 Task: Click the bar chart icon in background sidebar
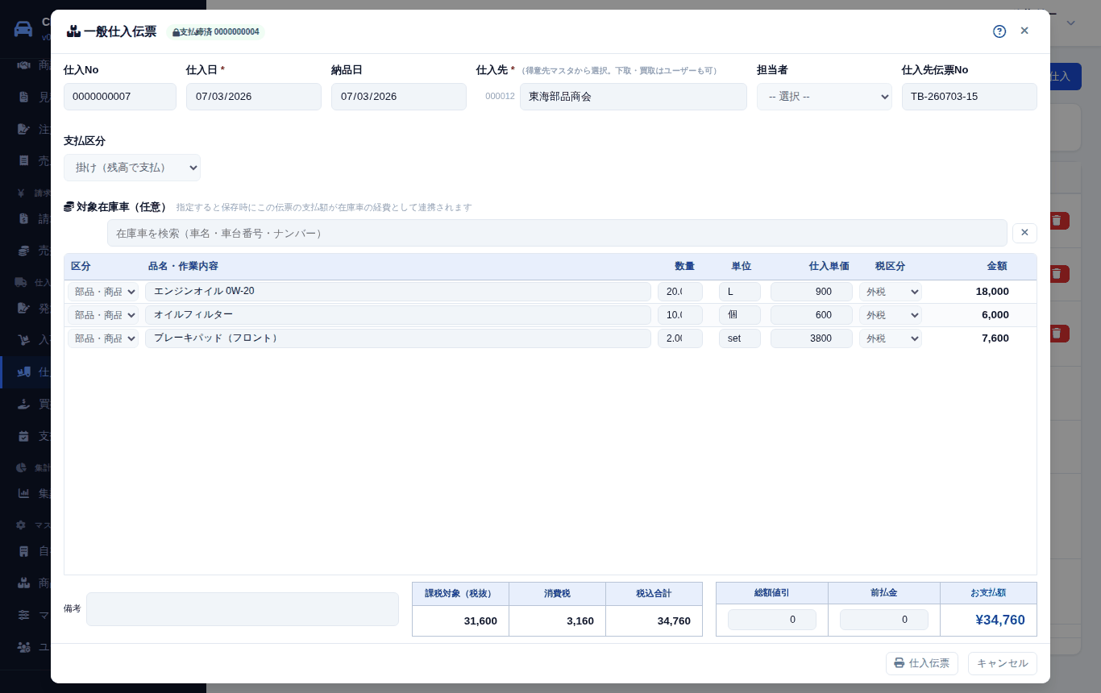point(23,493)
